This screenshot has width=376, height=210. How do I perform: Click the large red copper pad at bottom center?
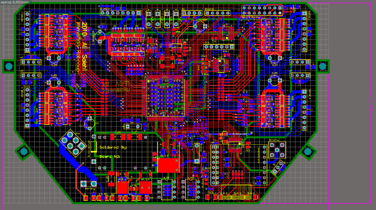click(x=168, y=165)
